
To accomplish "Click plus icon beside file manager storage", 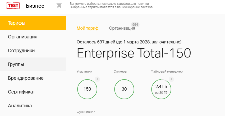I will click(171, 79).
